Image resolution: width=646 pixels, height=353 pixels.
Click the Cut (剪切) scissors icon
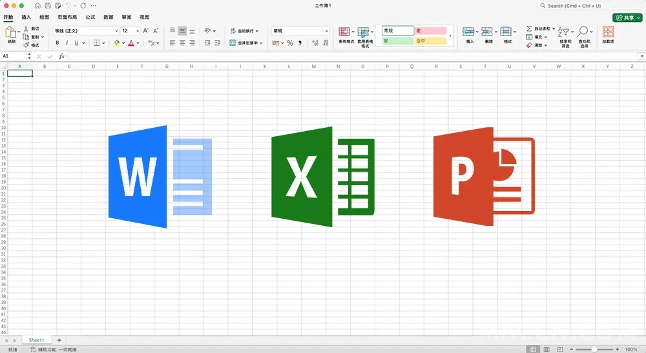tap(26, 29)
